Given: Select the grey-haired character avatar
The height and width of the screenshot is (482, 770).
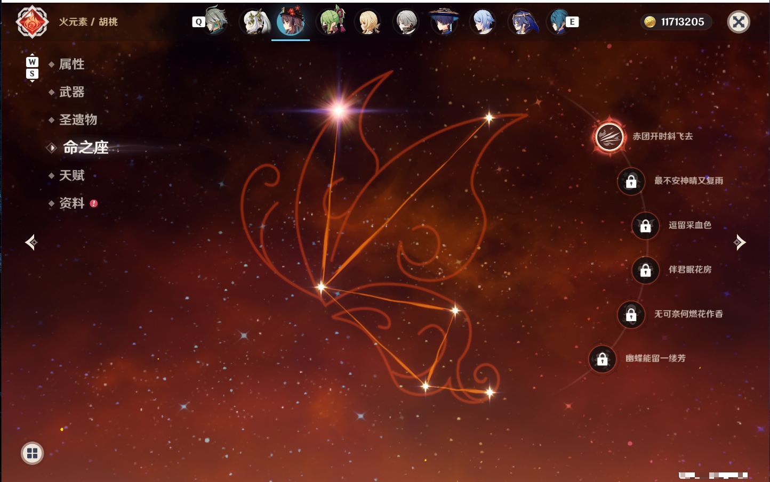Looking at the screenshot, I should click(x=406, y=22).
